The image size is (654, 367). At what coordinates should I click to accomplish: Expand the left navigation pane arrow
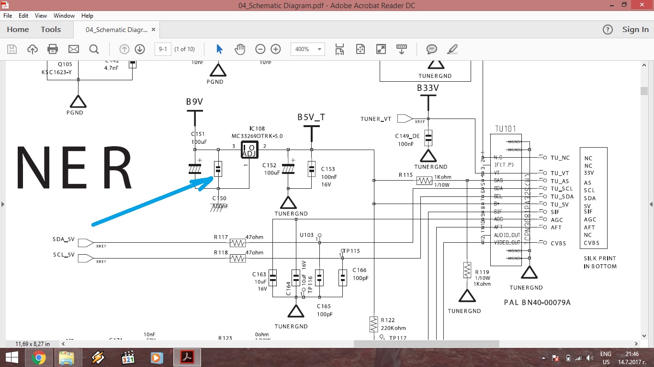click(x=3, y=204)
